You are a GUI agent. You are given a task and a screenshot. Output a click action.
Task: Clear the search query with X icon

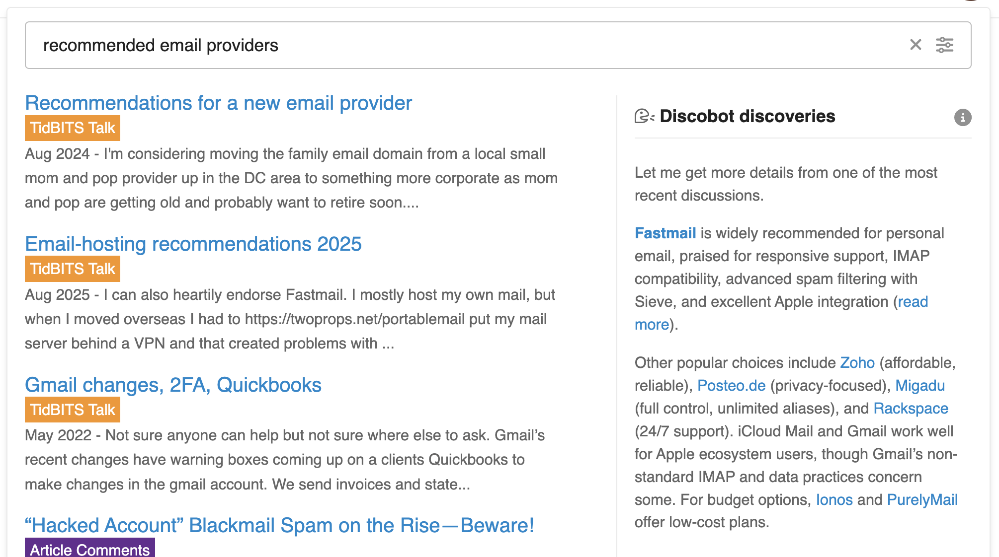tap(916, 45)
